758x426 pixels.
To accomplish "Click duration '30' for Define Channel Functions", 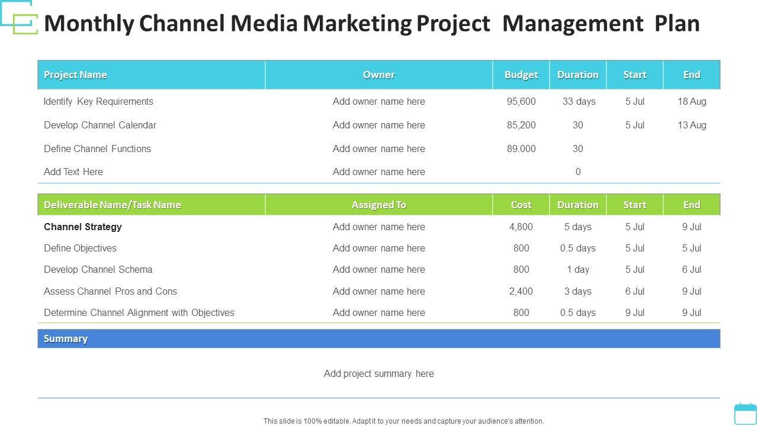I will (x=578, y=149).
